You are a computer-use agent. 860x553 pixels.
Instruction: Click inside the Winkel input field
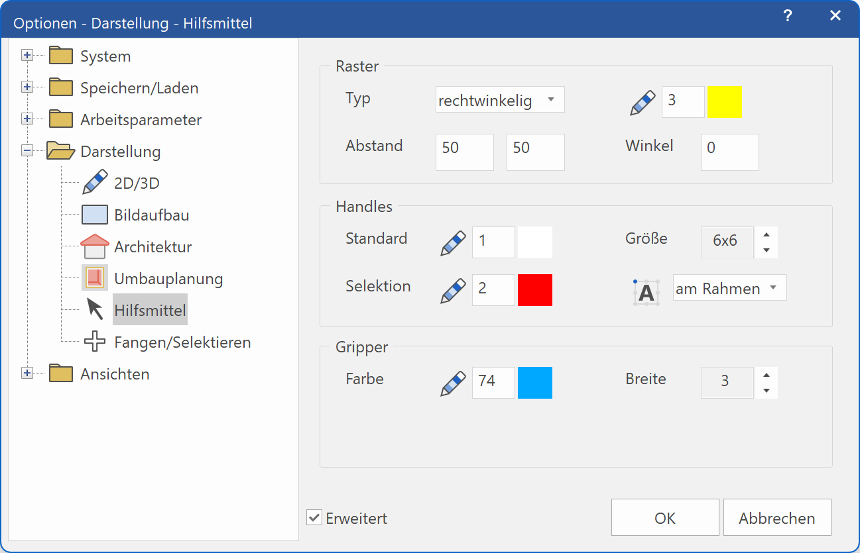coord(729,152)
